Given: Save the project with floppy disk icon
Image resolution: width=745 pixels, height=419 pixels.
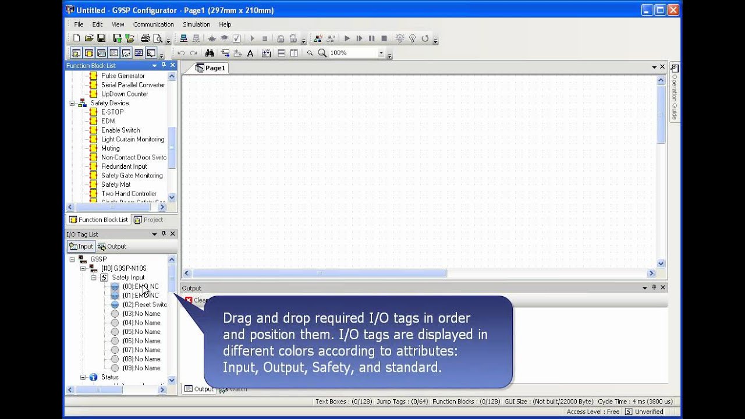Looking at the screenshot, I should (x=101, y=38).
